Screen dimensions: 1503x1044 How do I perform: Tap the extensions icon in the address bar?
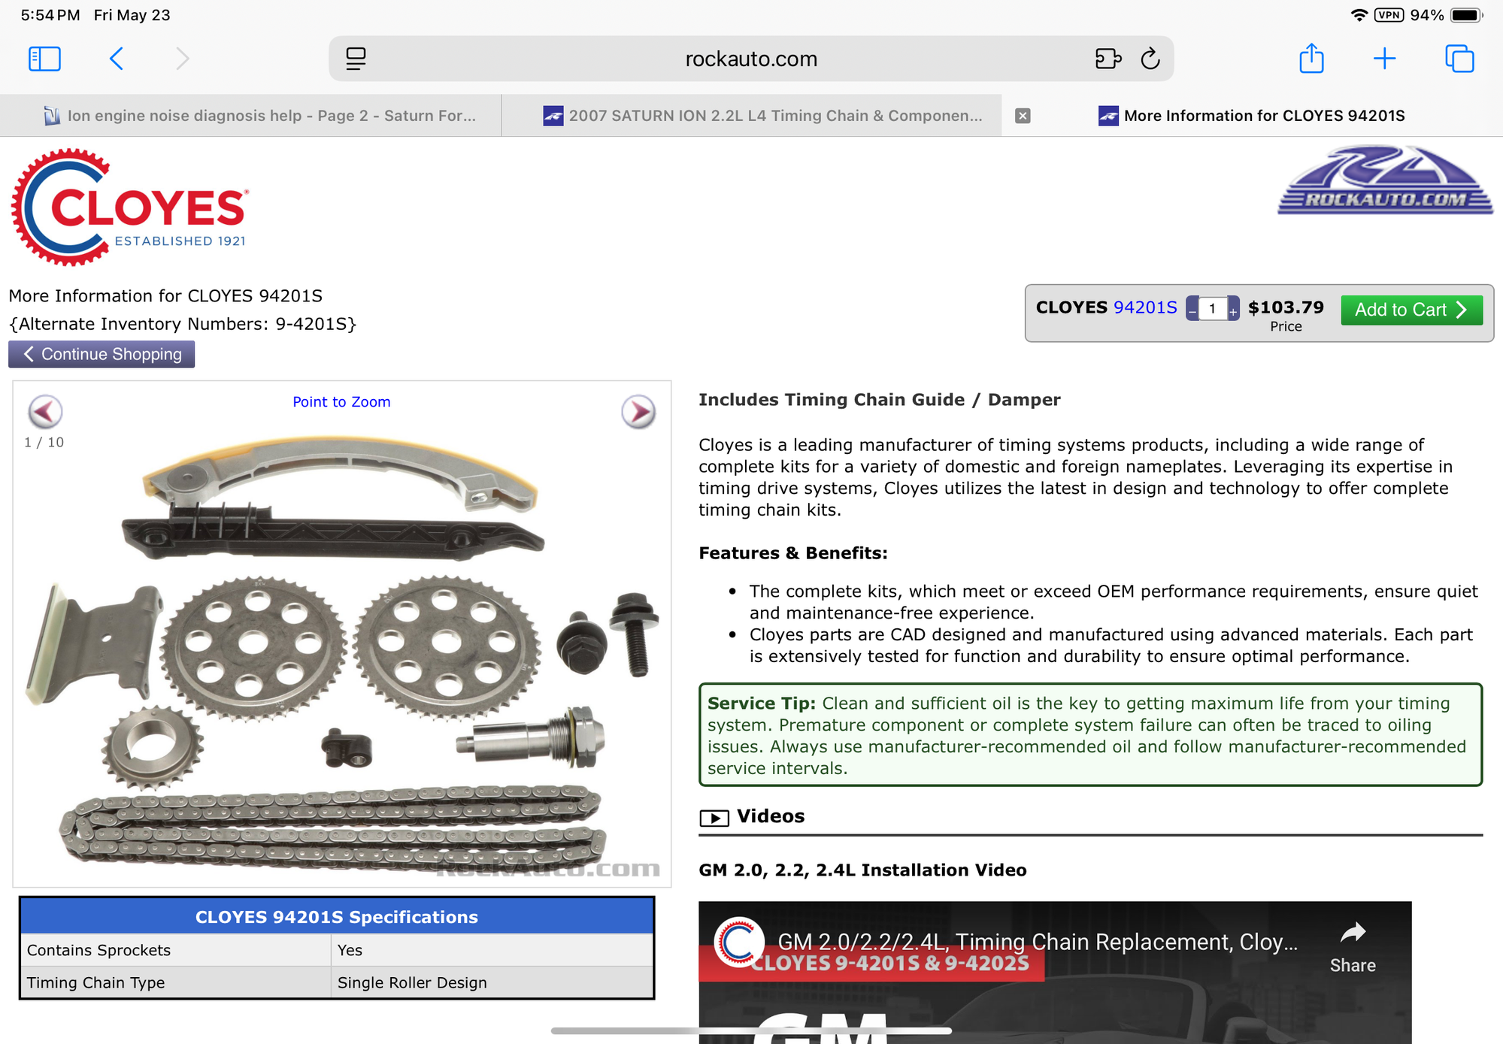coord(1108,59)
